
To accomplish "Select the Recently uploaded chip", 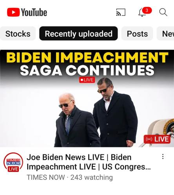I will pyautogui.click(x=78, y=34).
